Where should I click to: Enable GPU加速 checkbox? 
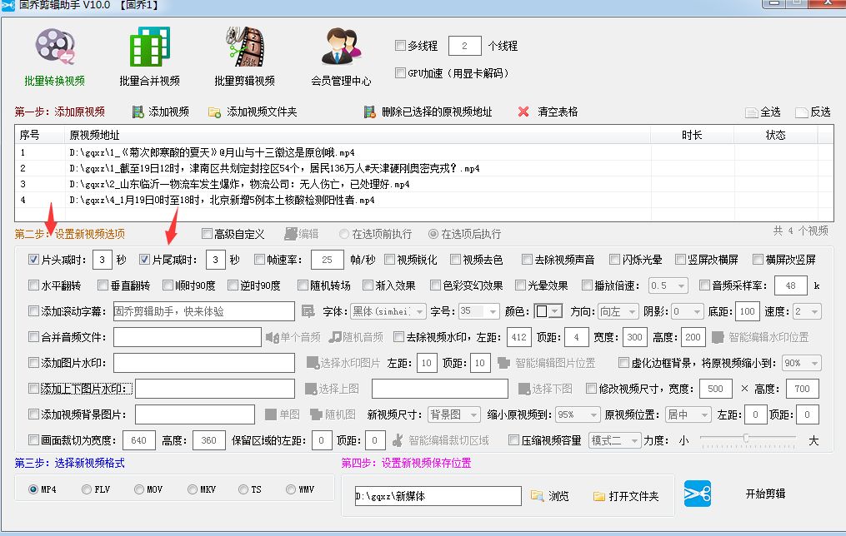pos(400,72)
